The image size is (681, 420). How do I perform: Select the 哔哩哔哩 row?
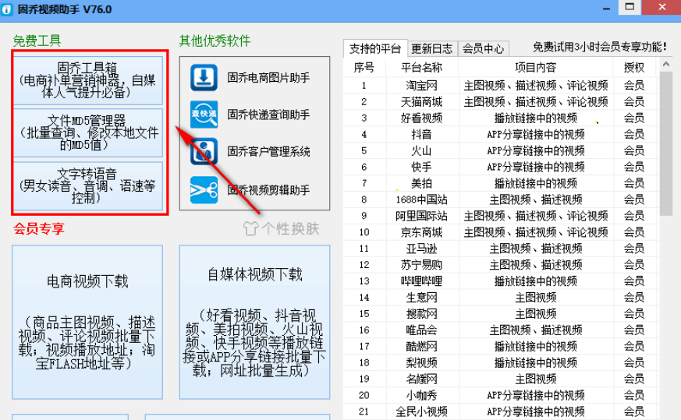pos(501,281)
